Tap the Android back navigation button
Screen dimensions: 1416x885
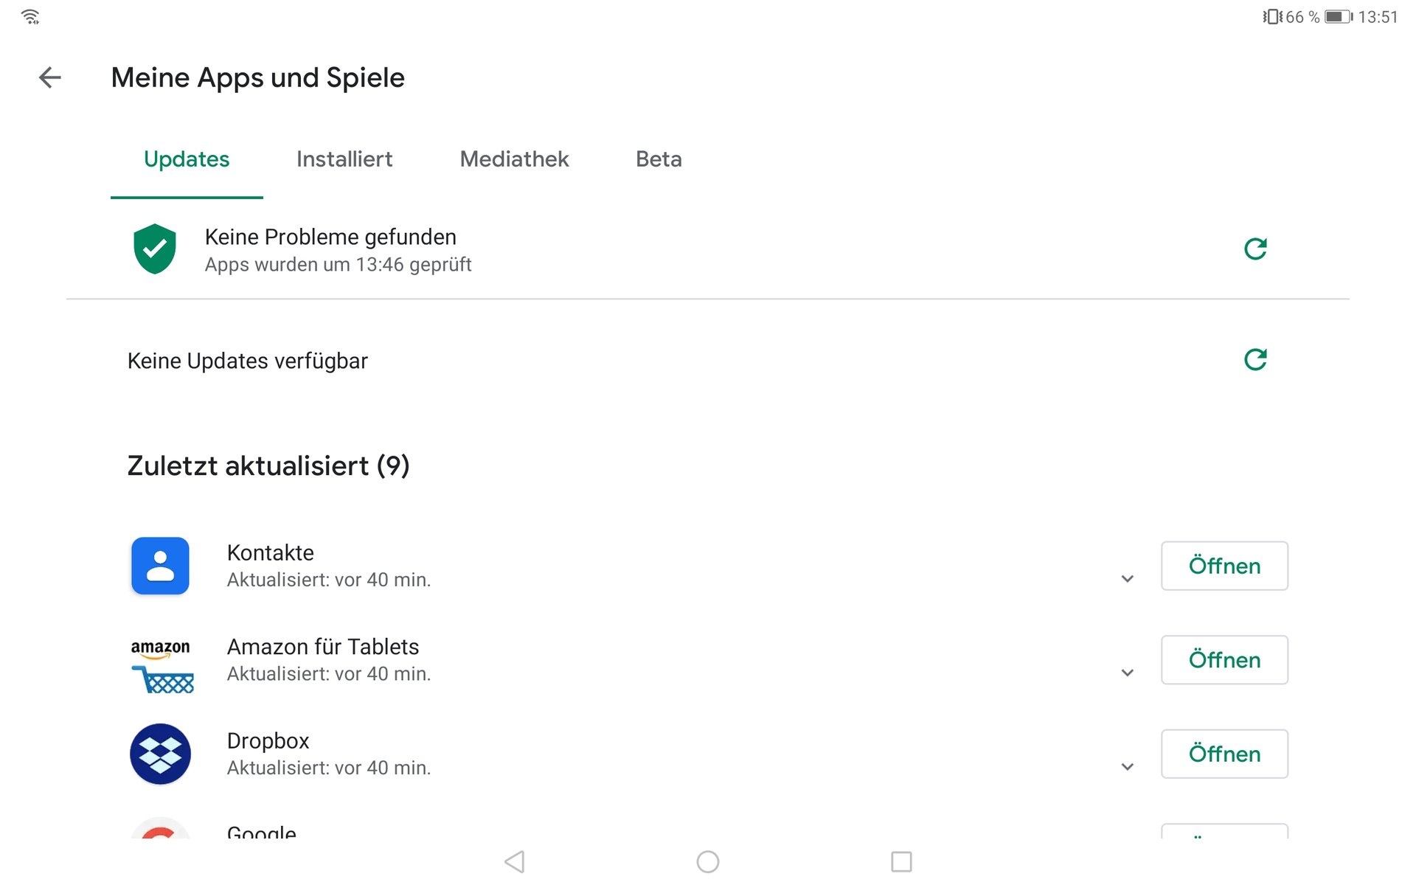tap(515, 861)
